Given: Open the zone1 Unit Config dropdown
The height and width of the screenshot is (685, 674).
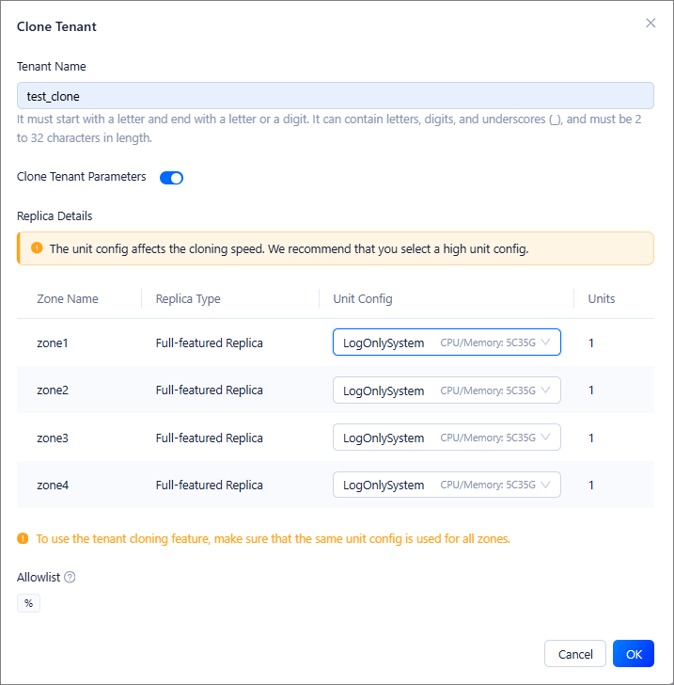Looking at the screenshot, I should 447,342.
